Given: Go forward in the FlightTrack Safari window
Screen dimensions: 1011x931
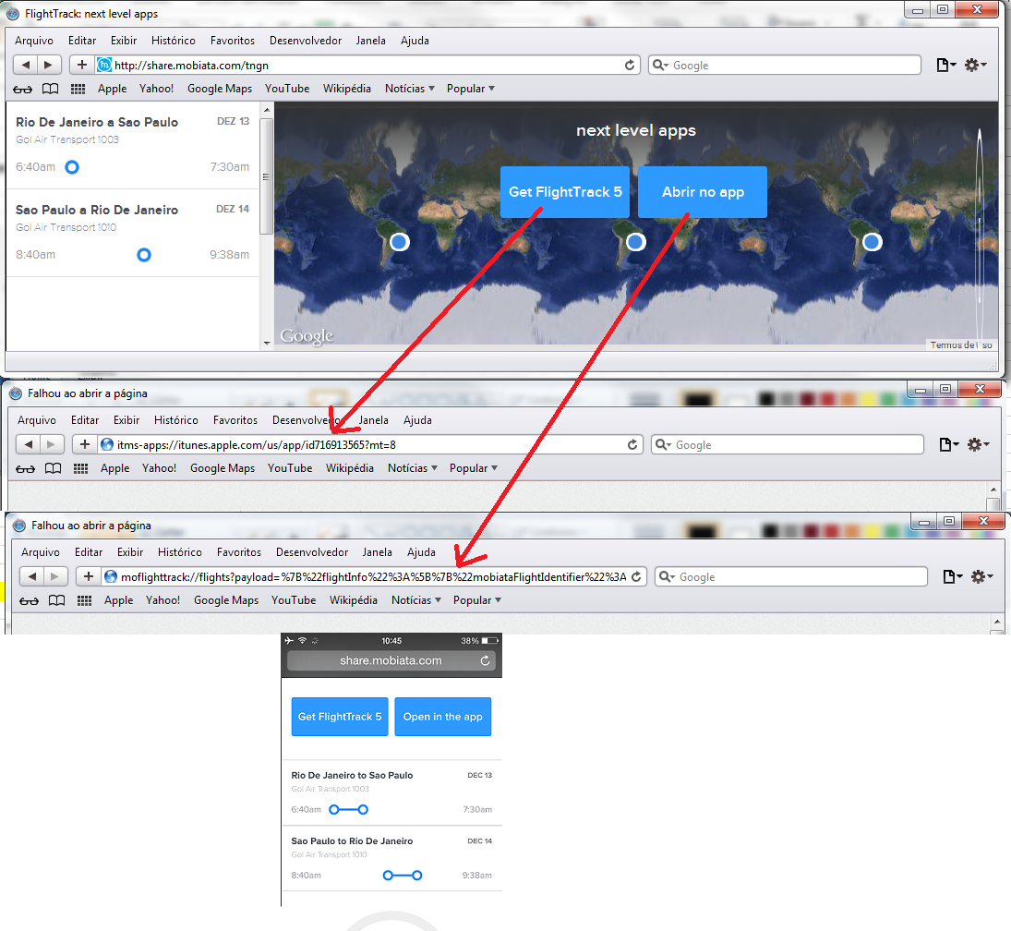Looking at the screenshot, I should 48,65.
